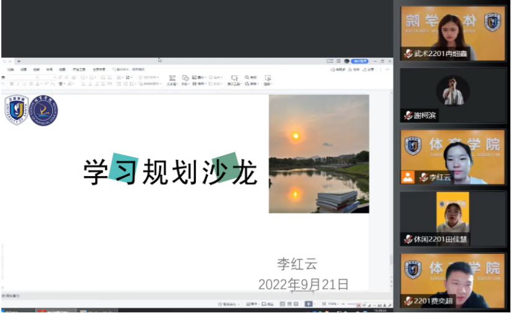Click the presentation tools icon
The width and height of the screenshot is (511, 313).
coord(234,80)
